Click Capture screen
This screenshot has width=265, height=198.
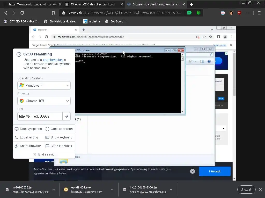[x=59, y=129]
